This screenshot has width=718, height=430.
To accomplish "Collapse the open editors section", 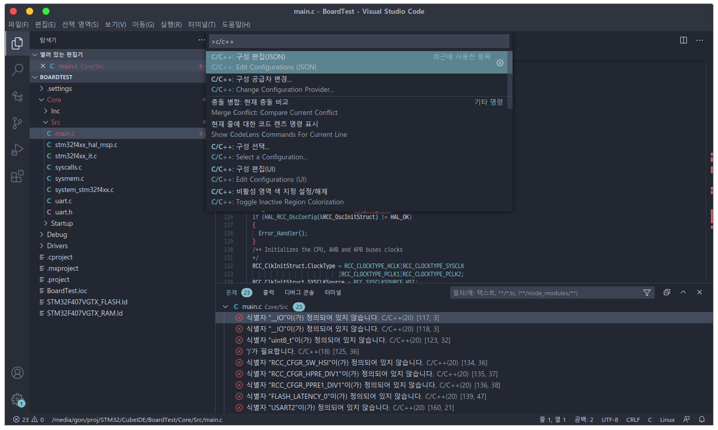I will coord(35,55).
